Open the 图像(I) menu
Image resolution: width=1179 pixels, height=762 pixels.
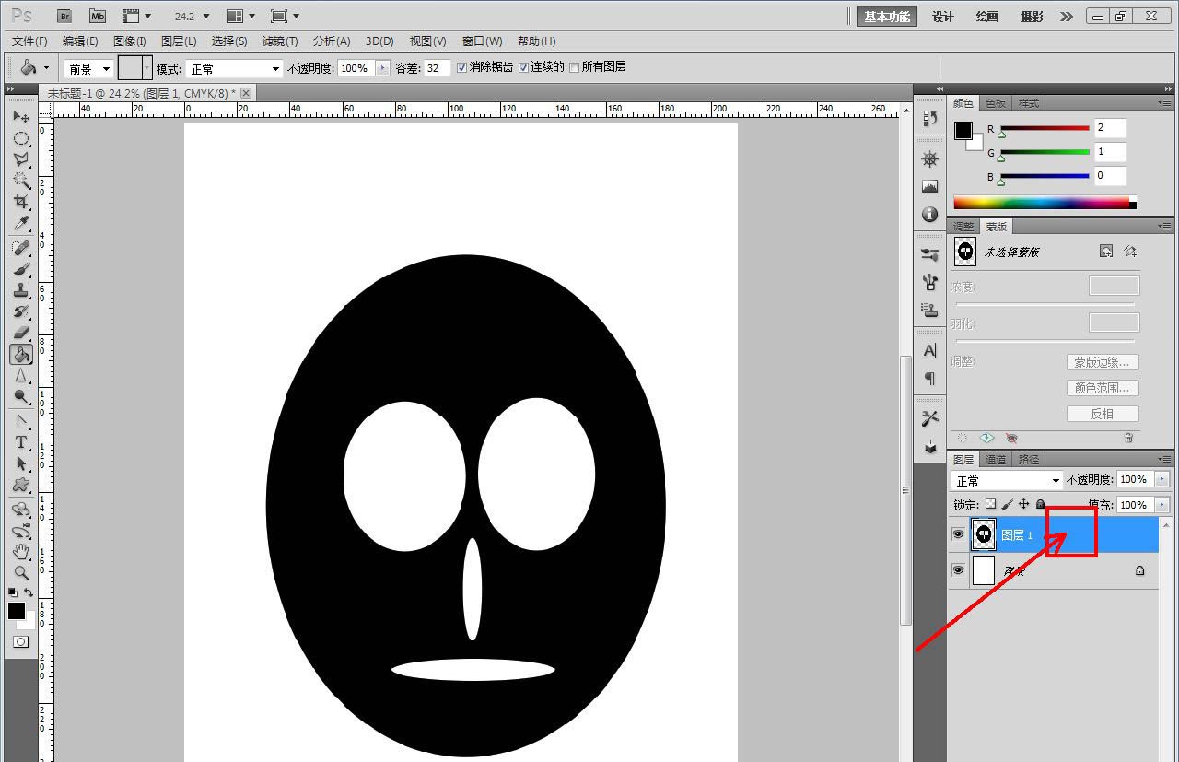tap(130, 41)
